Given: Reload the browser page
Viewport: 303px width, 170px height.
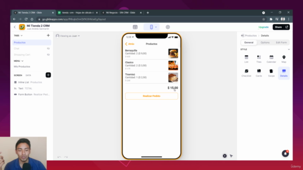Looking at the screenshot, I should click(x=26, y=19).
